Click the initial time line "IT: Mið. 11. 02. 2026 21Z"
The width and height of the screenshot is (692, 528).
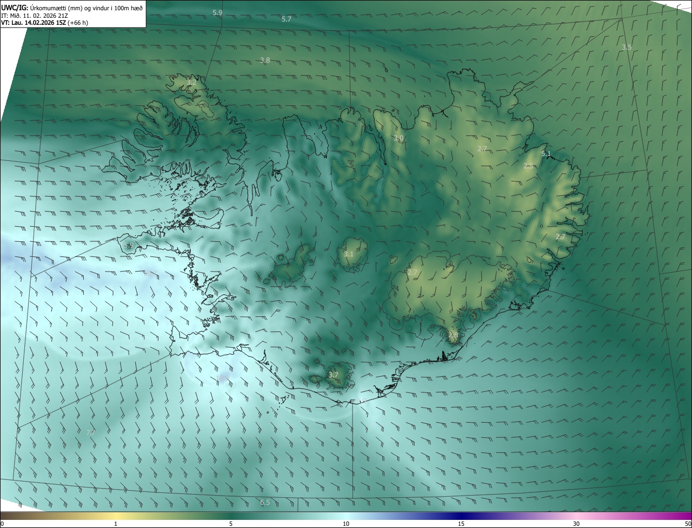[x=35, y=16]
